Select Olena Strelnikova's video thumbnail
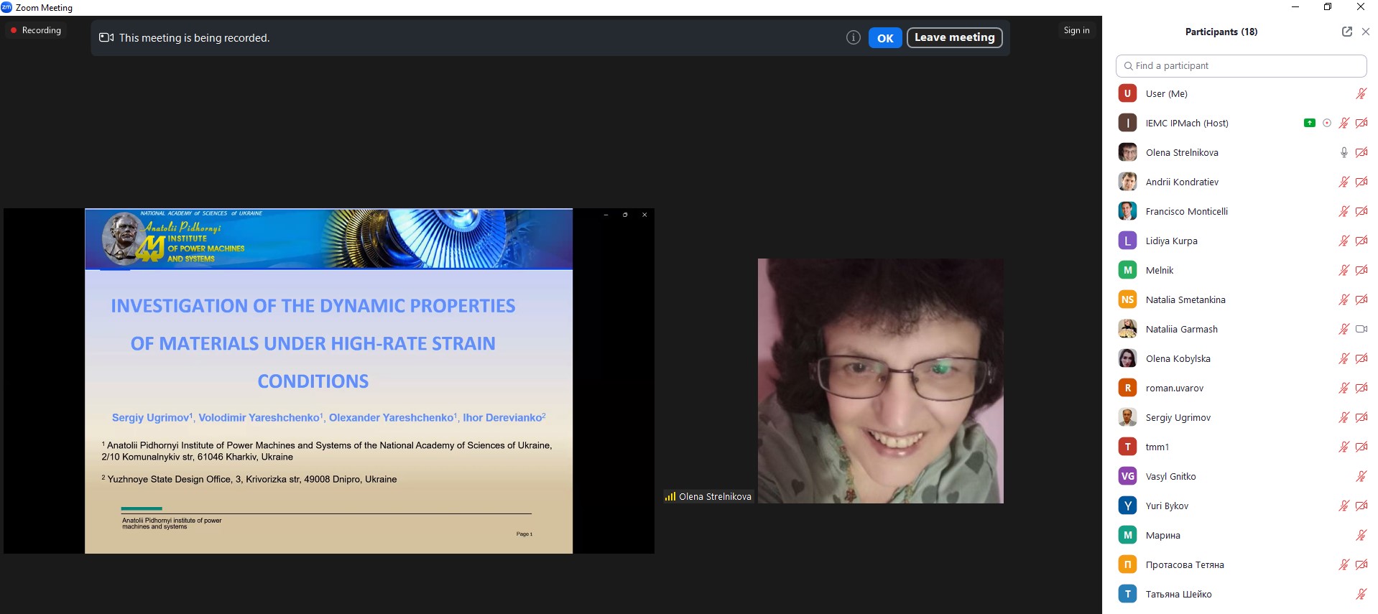This screenshot has width=1378, height=614. point(880,381)
